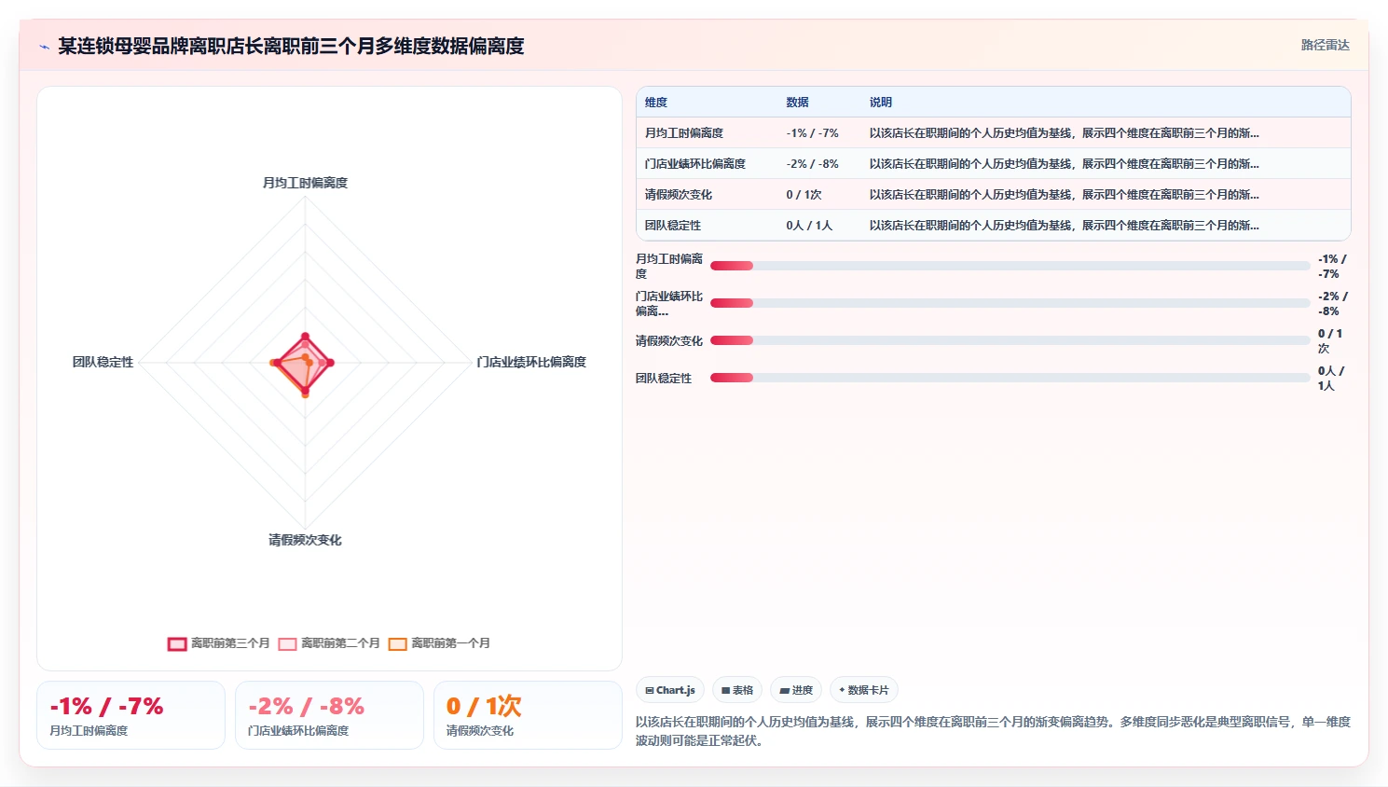This screenshot has width=1388, height=787.
Task: Click table cell value 0 / 1次
Action: click(x=804, y=195)
